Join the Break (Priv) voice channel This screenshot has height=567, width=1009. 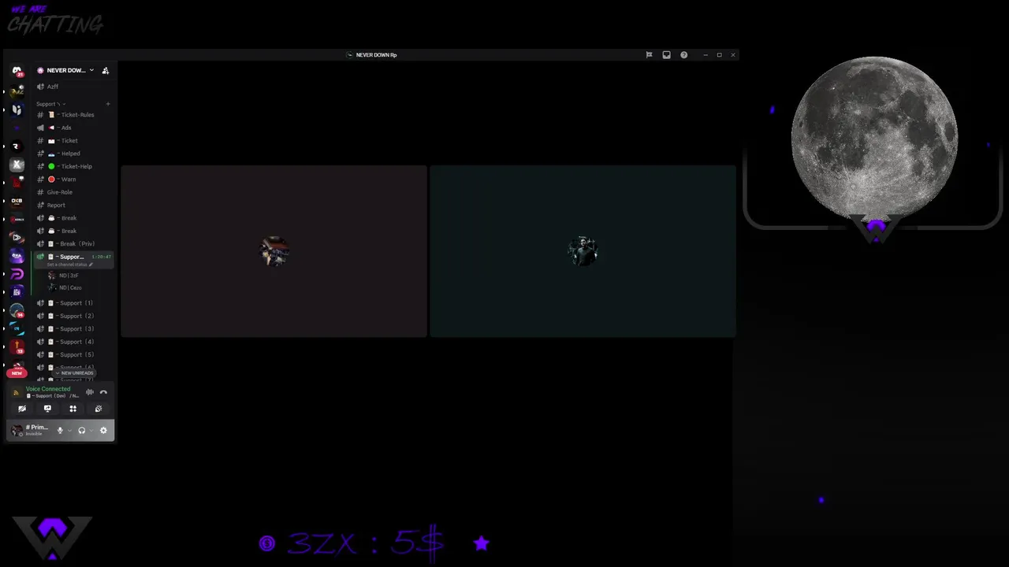(74, 244)
